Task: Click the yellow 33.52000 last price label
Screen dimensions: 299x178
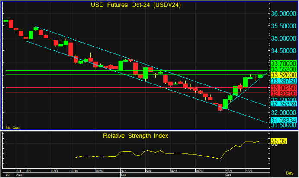Action: [x=283, y=75]
